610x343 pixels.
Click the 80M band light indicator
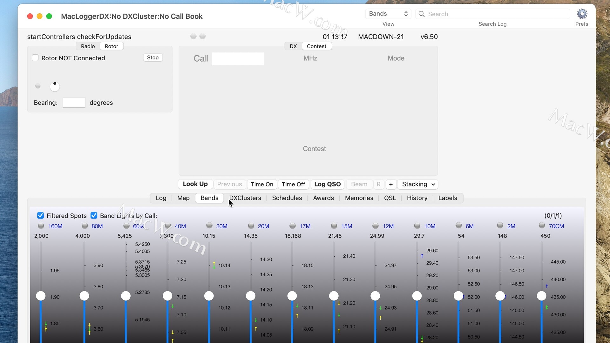point(85,226)
